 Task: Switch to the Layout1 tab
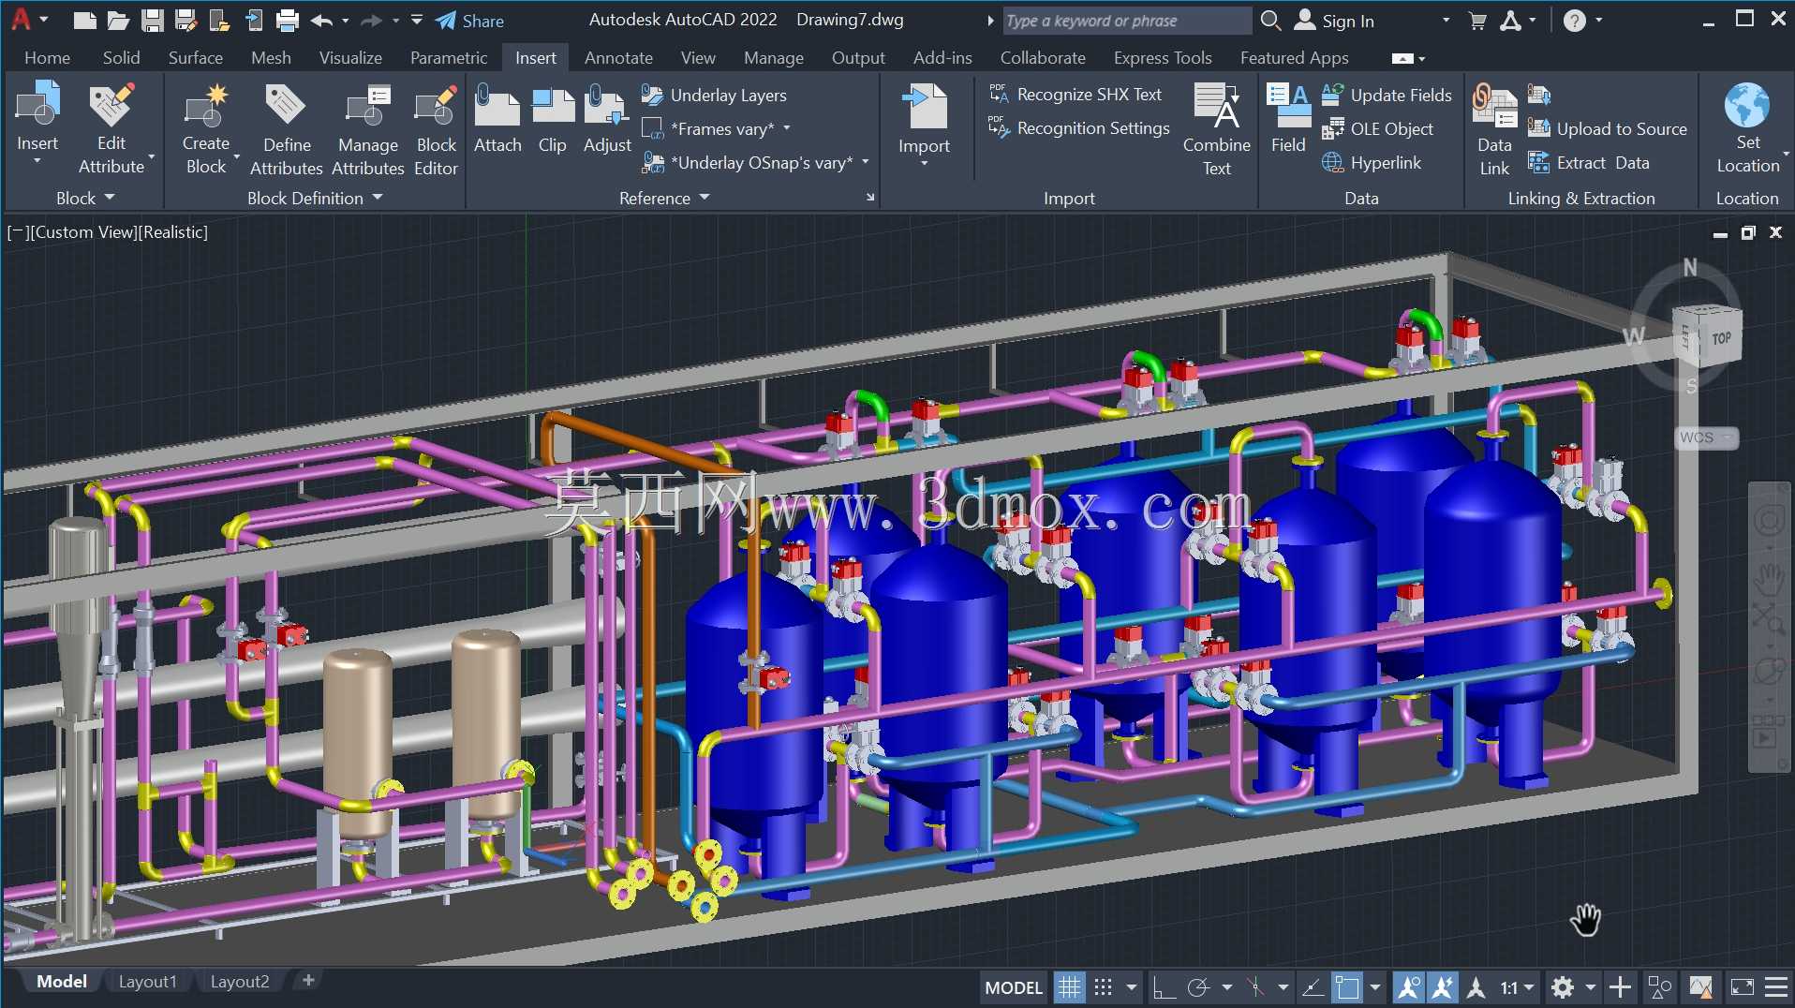tap(147, 981)
